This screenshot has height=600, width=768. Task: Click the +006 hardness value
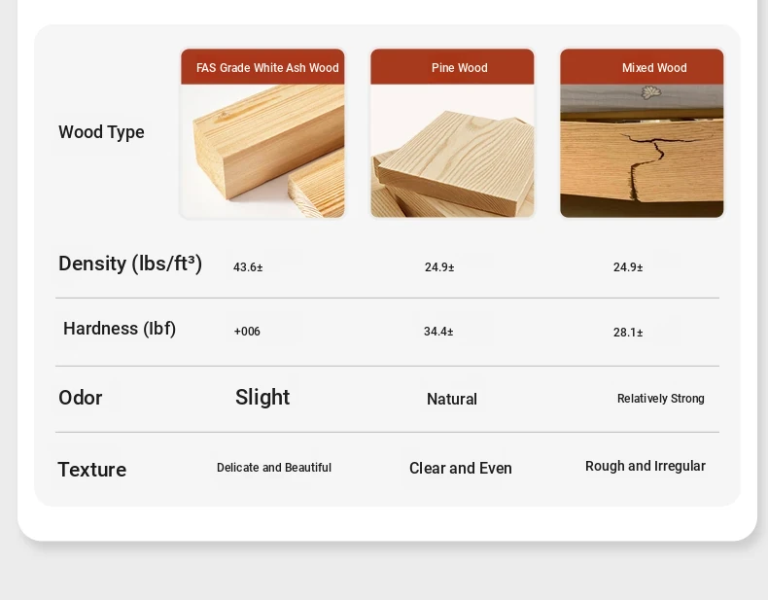(x=247, y=332)
